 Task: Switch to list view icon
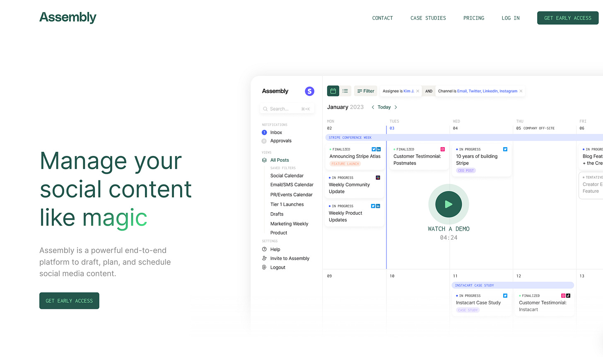click(345, 91)
